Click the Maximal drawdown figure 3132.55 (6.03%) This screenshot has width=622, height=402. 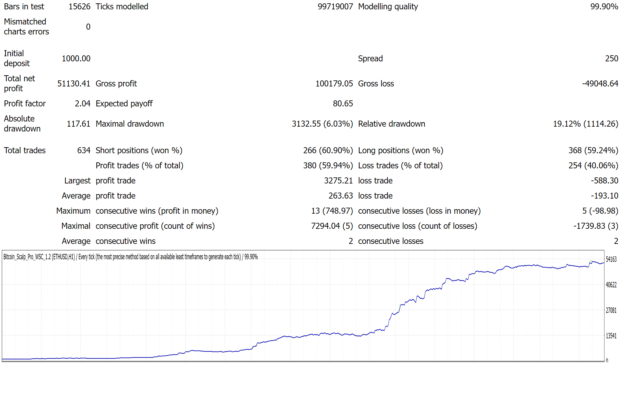click(322, 124)
